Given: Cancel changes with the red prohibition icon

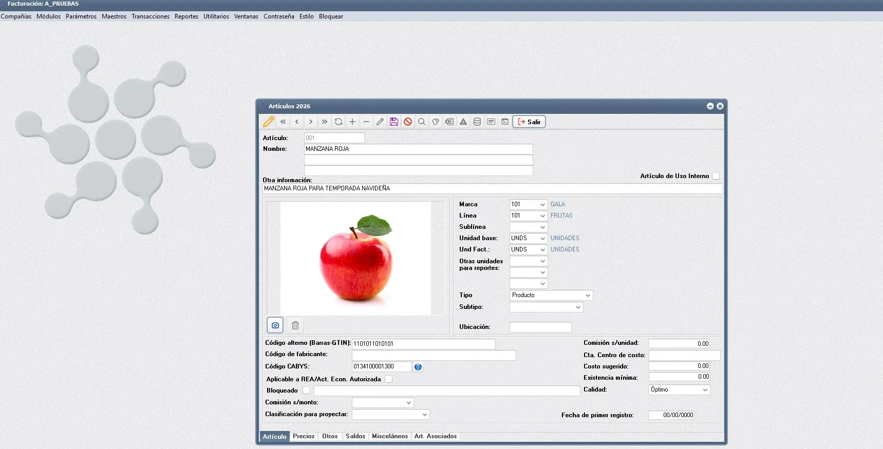Looking at the screenshot, I should point(408,122).
